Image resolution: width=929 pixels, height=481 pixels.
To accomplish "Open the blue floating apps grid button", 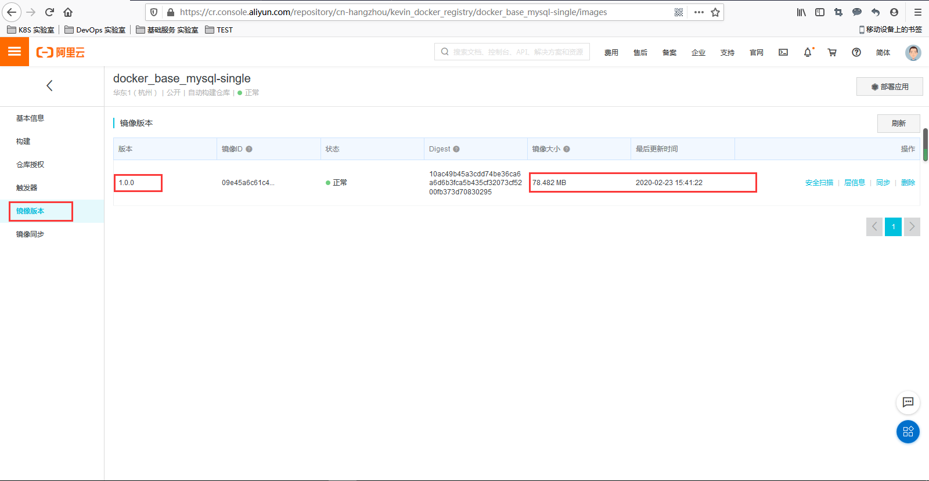I will [x=908, y=432].
